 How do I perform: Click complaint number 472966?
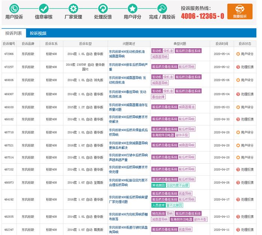pos(9,54)
